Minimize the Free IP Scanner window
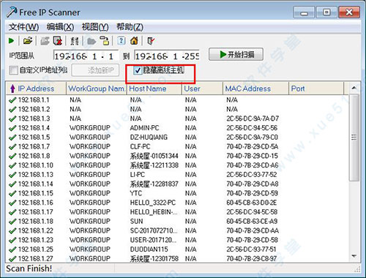The height and width of the screenshot is (278, 366). 304,12
